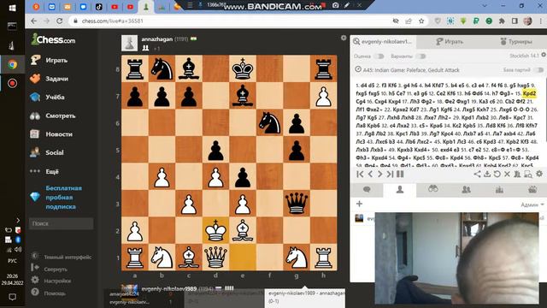
Task: Bookmark page with the star icon
Action: tap(421, 21)
